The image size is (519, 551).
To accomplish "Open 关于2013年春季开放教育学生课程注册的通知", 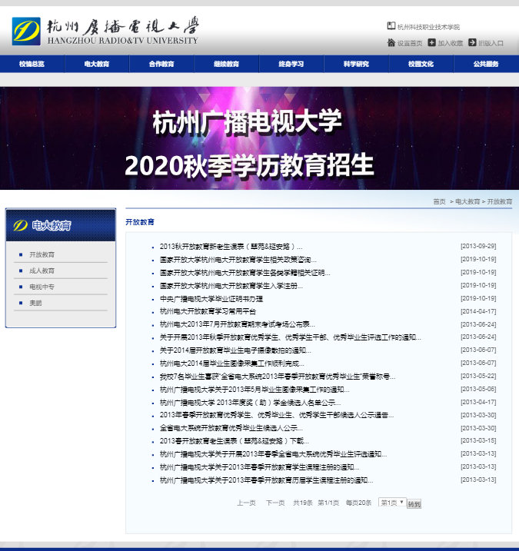I will tap(260, 467).
